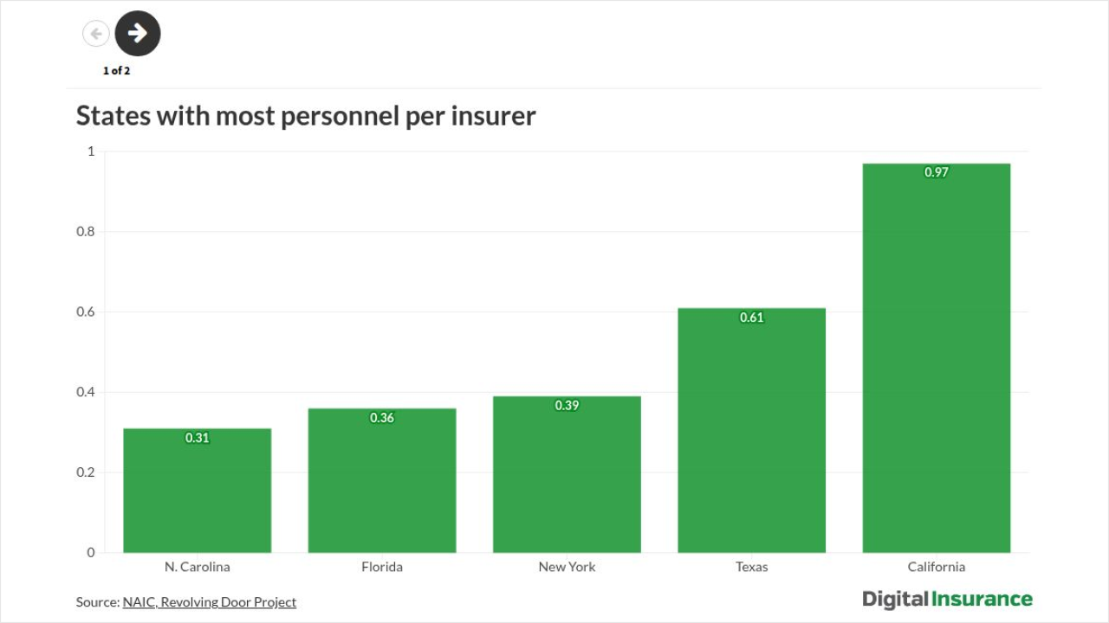Click the California axis label
Screen dimensions: 1109x623
pos(936,567)
